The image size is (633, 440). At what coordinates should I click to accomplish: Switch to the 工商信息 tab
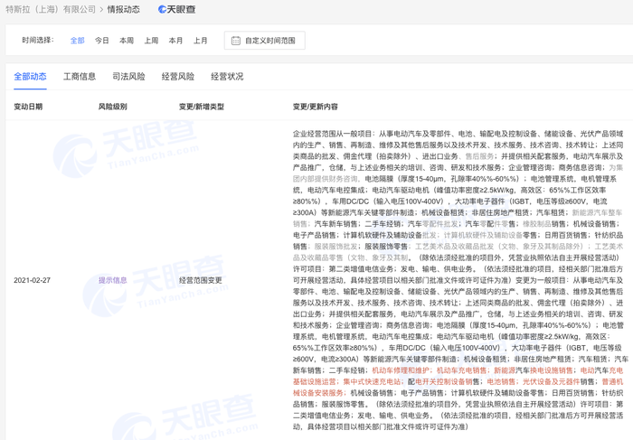click(x=80, y=76)
